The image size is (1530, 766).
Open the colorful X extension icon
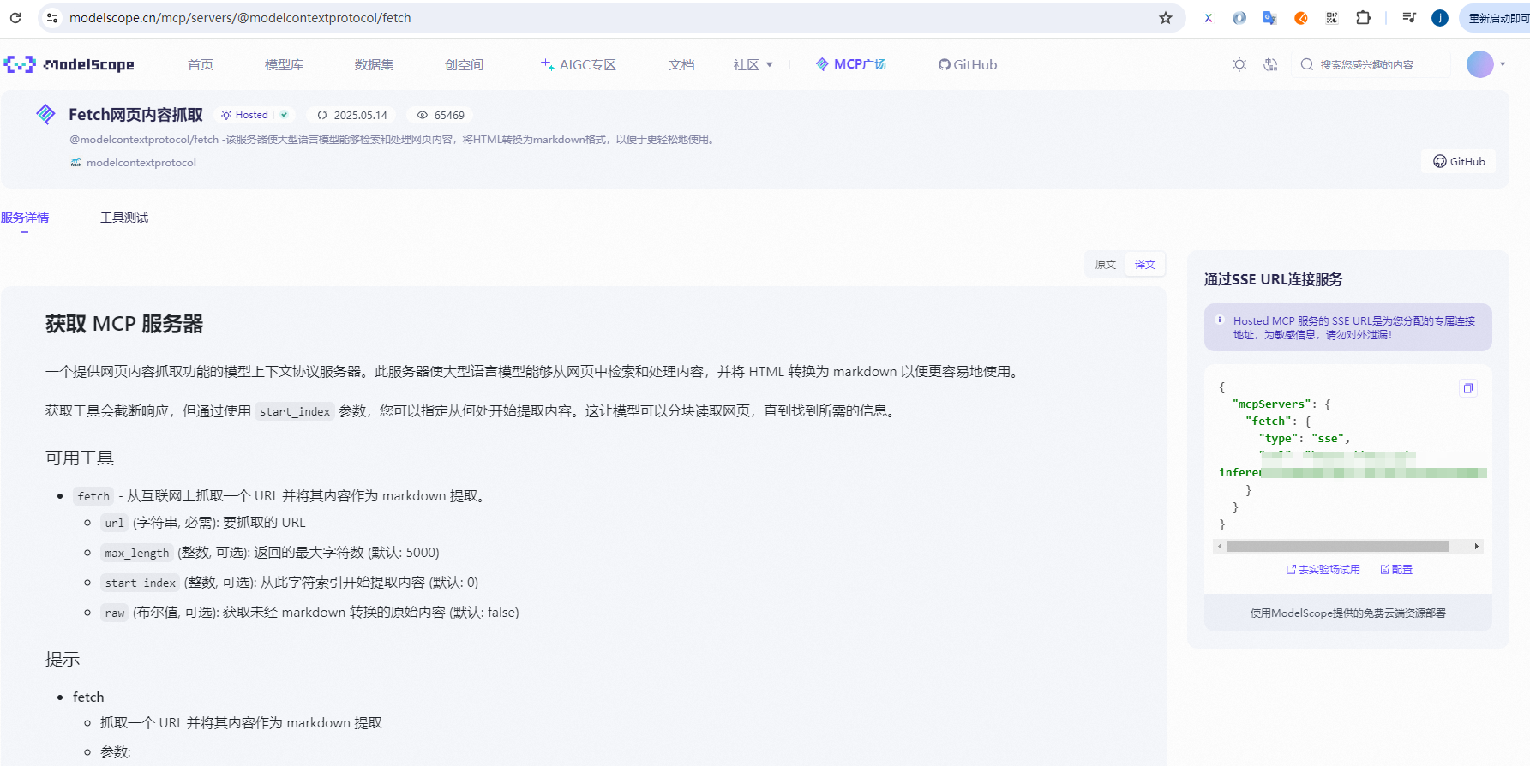1209,17
